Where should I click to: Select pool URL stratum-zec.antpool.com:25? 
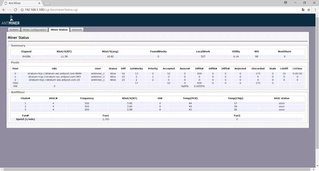point(55,80)
